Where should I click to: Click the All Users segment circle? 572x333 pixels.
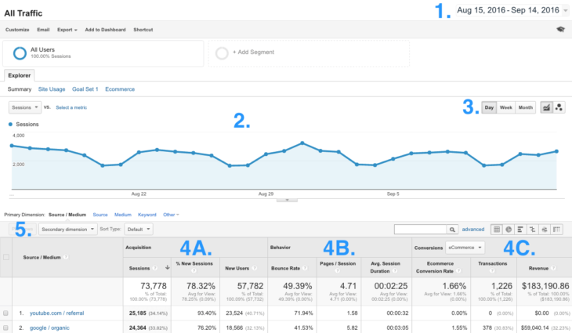click(x=20, y=52)
